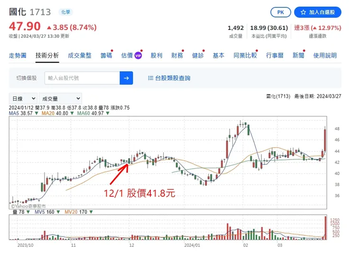Open the 行事曆 tab
The height and width of the screenshot is (254, 351).
click(x=275, y=56)
